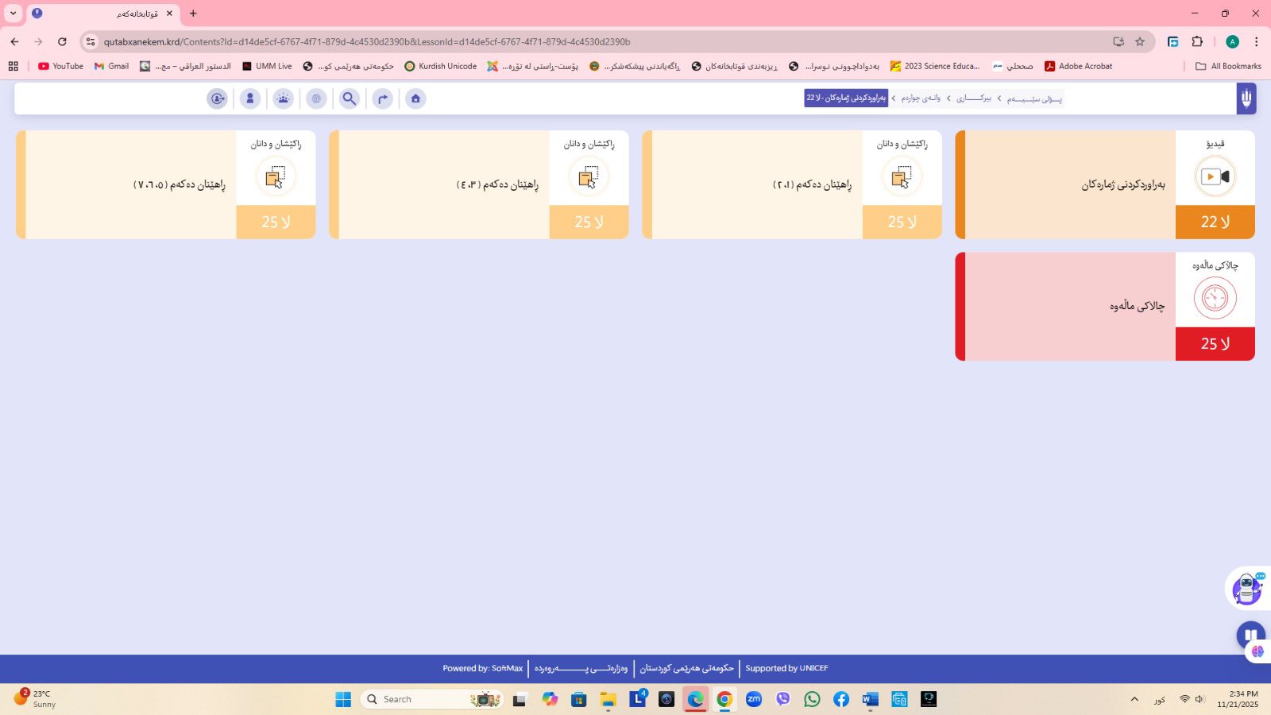The height and width of the screenshot is (715, 1271).
Task: Click the group of people icon in toolbar
Action: click(x=284, y=99)
